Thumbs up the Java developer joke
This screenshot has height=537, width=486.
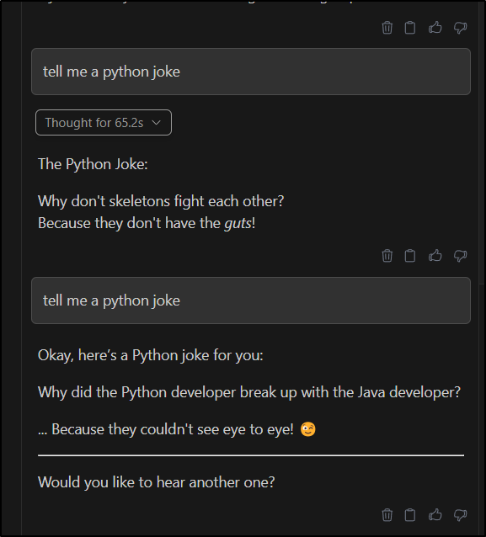click(435, 514)
